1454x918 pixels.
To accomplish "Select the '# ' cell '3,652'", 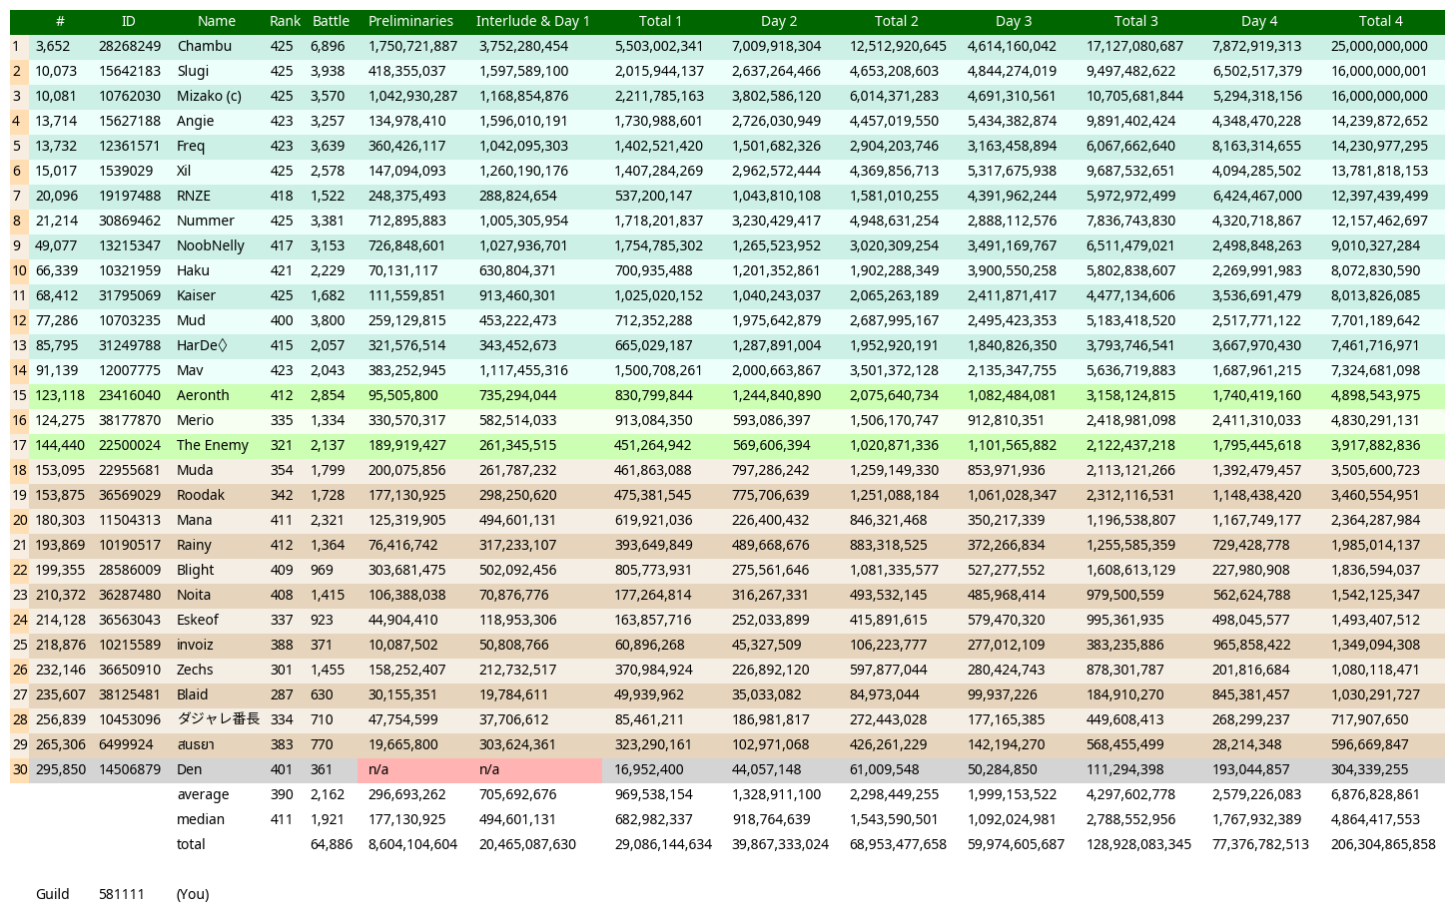I will click(53, 46).
